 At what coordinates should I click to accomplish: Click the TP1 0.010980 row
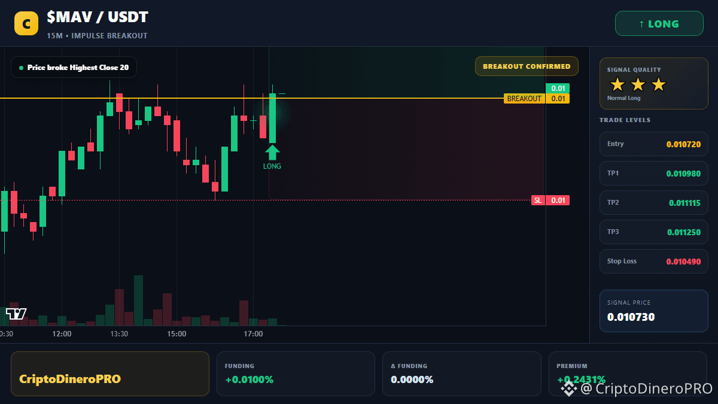(x=654, y=174)
